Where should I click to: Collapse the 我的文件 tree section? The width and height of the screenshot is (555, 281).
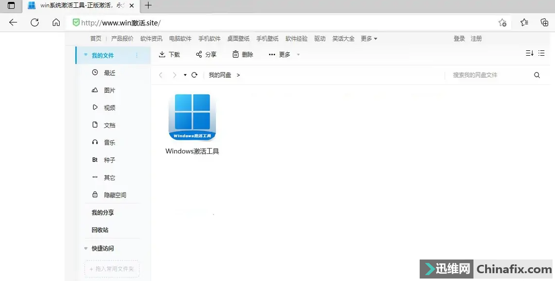(x=85, y=55)
